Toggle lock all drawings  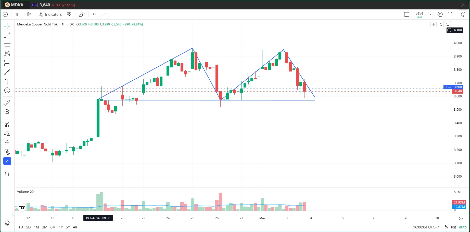pyautogui.click(x=7, y=143)
